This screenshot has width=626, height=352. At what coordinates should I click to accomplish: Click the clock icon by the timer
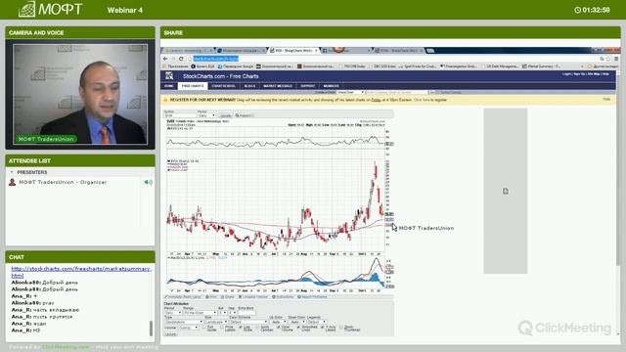click(577, 10)
